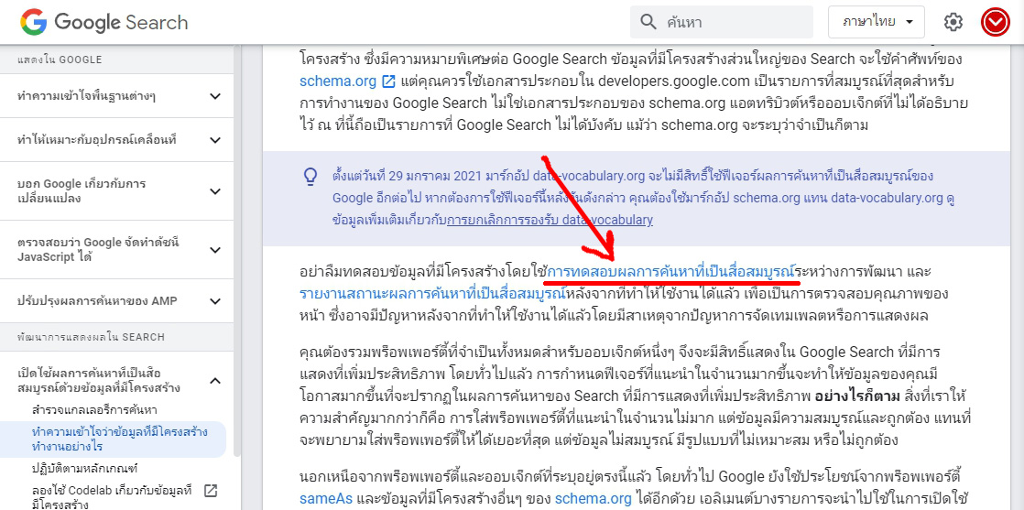Expand ทำความเข้าใจพื้นฐานต่างๆ section
Image resolution: width=1024 pixels, height=510 pixels.
(215, 97)
